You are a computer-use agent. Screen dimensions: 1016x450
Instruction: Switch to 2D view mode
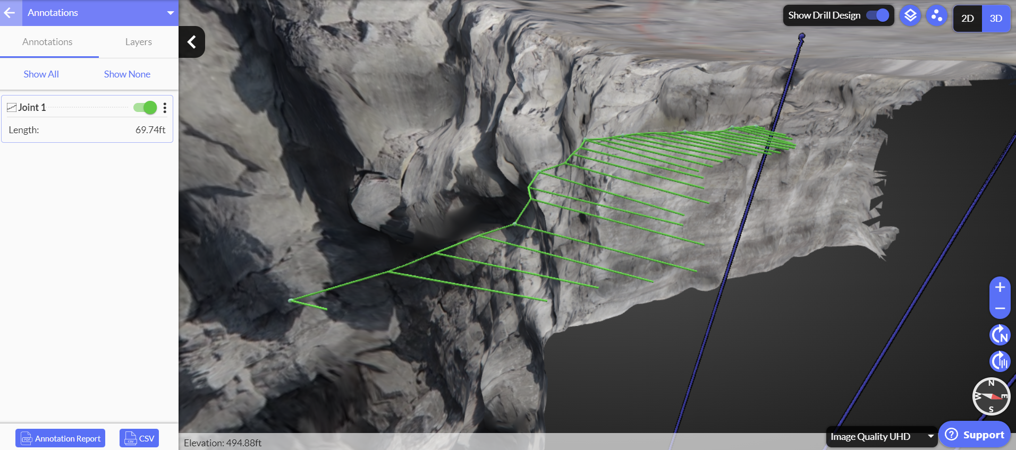tap(967, 19)
